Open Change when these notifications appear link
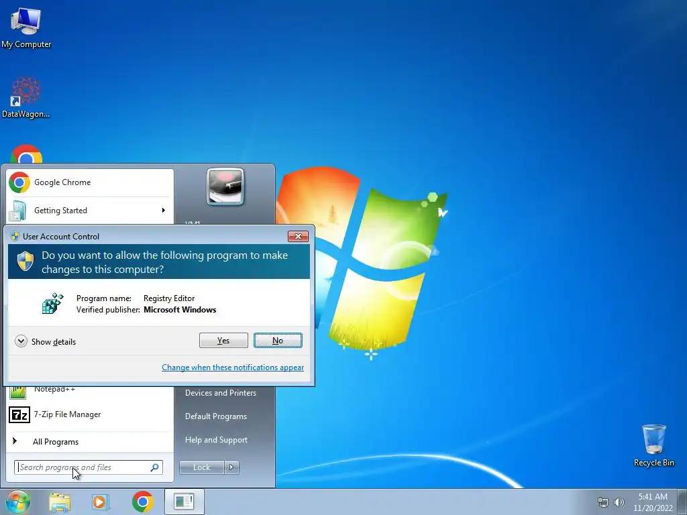 coord(233,367)
